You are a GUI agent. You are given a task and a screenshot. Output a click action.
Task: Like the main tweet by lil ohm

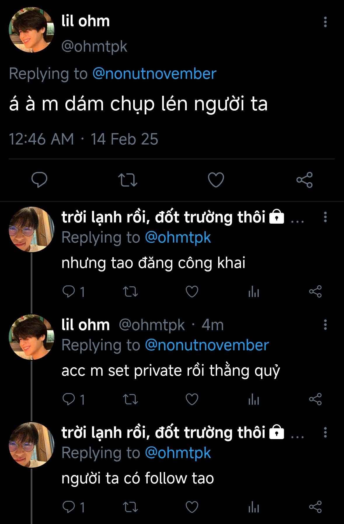(216, 180)
